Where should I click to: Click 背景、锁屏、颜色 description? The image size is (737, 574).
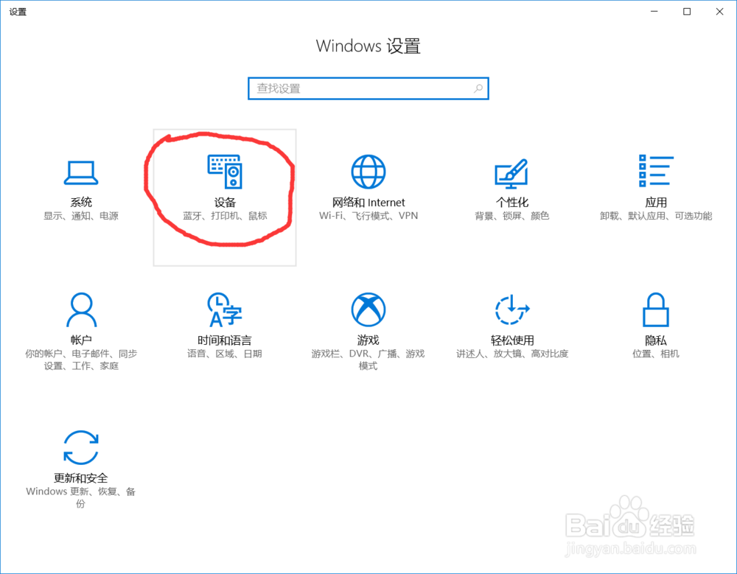point(512,216)
